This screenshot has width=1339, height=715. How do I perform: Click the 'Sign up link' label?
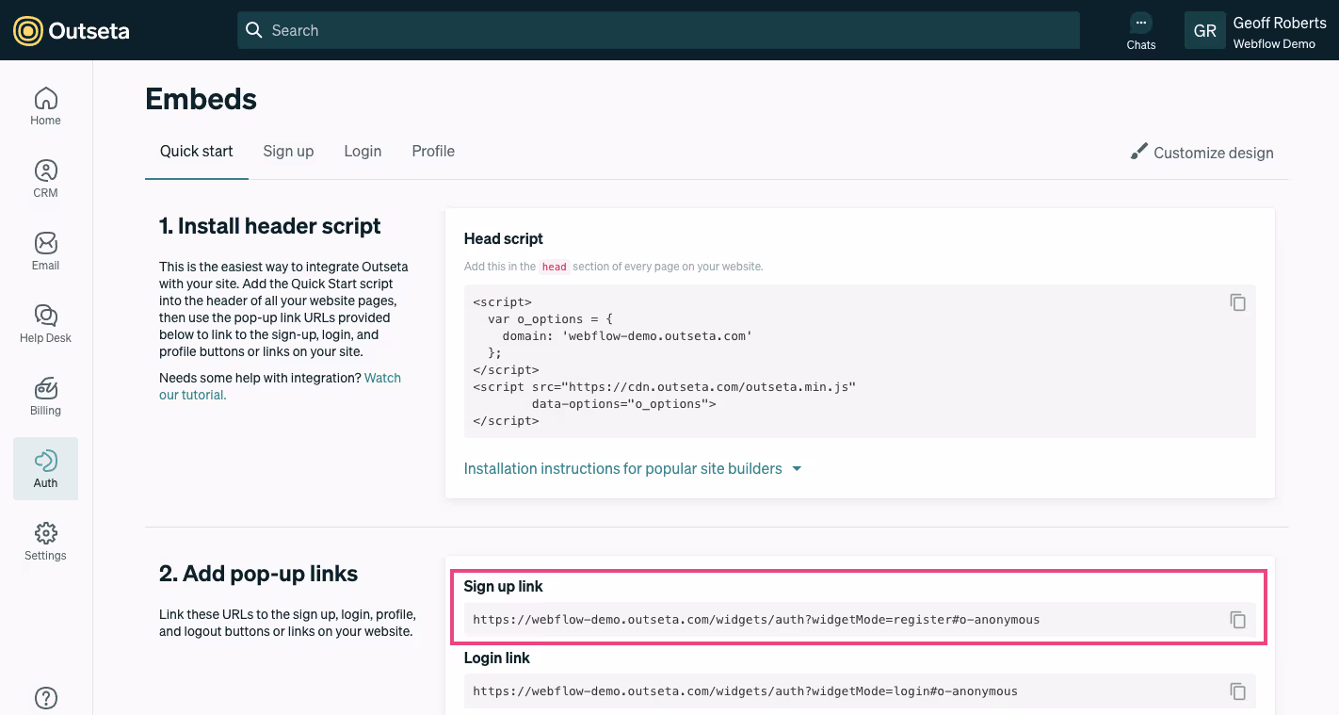[504, 586]
